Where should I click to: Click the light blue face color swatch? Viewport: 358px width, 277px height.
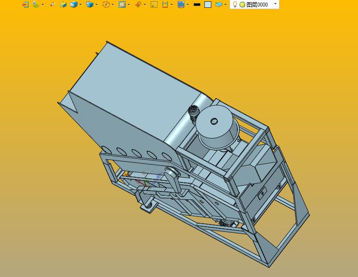click(208, 5)
